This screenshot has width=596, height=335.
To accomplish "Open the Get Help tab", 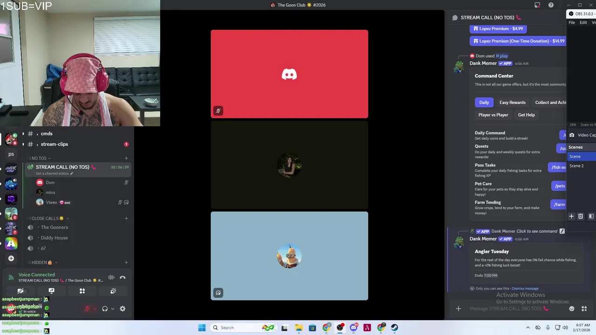I will point(526,115).
